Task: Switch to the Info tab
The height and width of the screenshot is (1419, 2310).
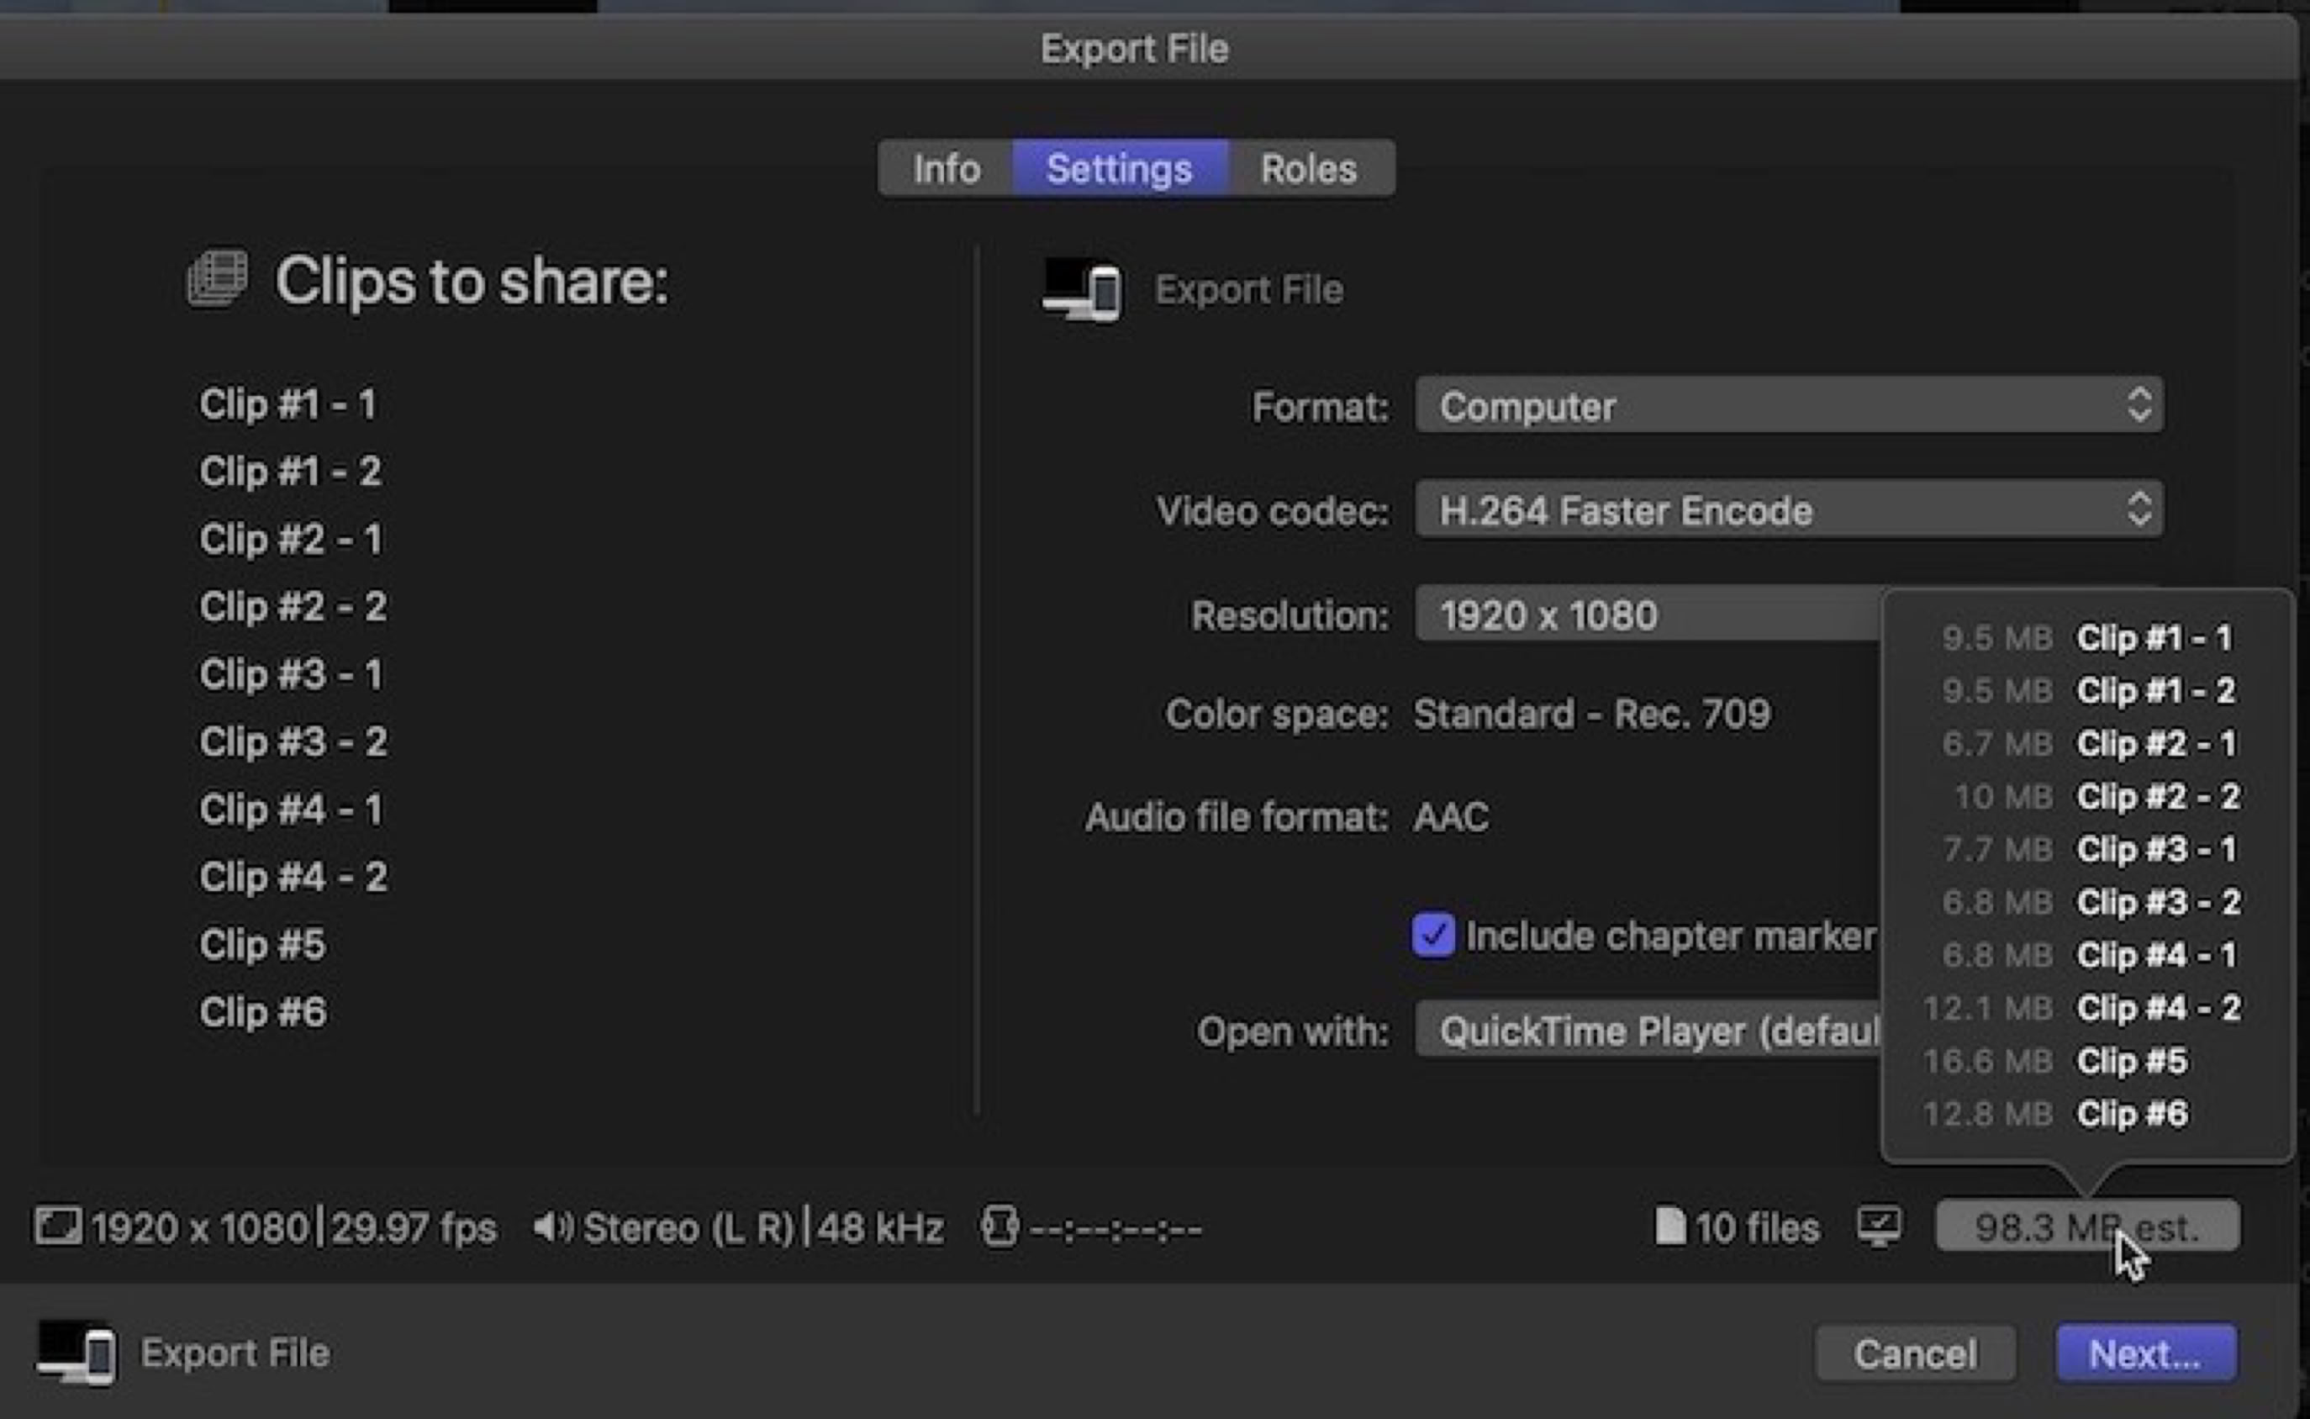Action: pos(946,169)
